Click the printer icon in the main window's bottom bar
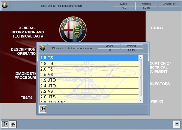The image size is (182, 130). point(13,124)
